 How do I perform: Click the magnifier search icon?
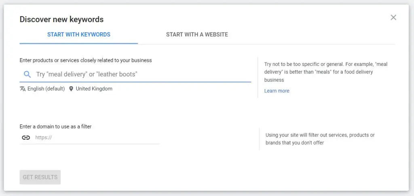pos(27,74)
